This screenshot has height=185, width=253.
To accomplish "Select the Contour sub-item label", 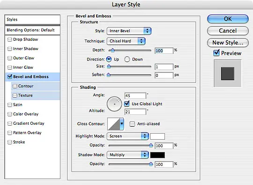I will [26, 86].
